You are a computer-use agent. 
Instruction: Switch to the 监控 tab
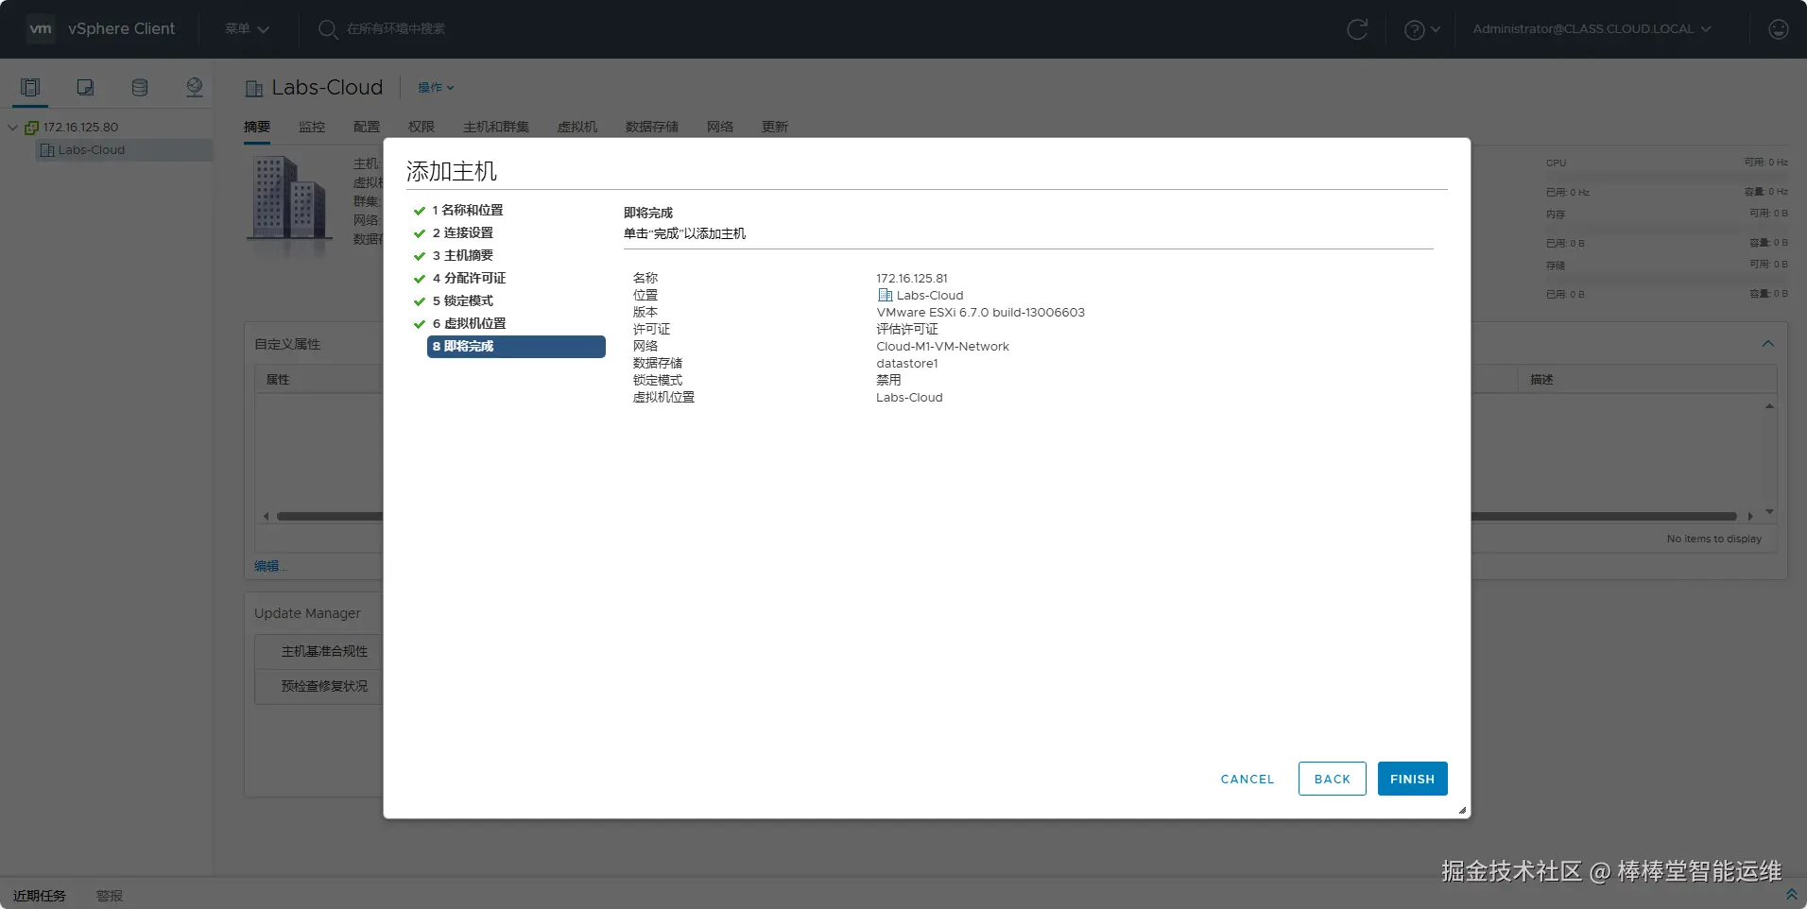[x=312, y=127]
